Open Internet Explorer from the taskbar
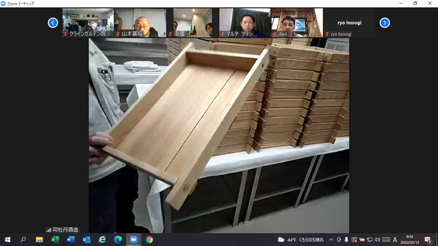This screenshot has height=246, width=438. coord(102,240)
